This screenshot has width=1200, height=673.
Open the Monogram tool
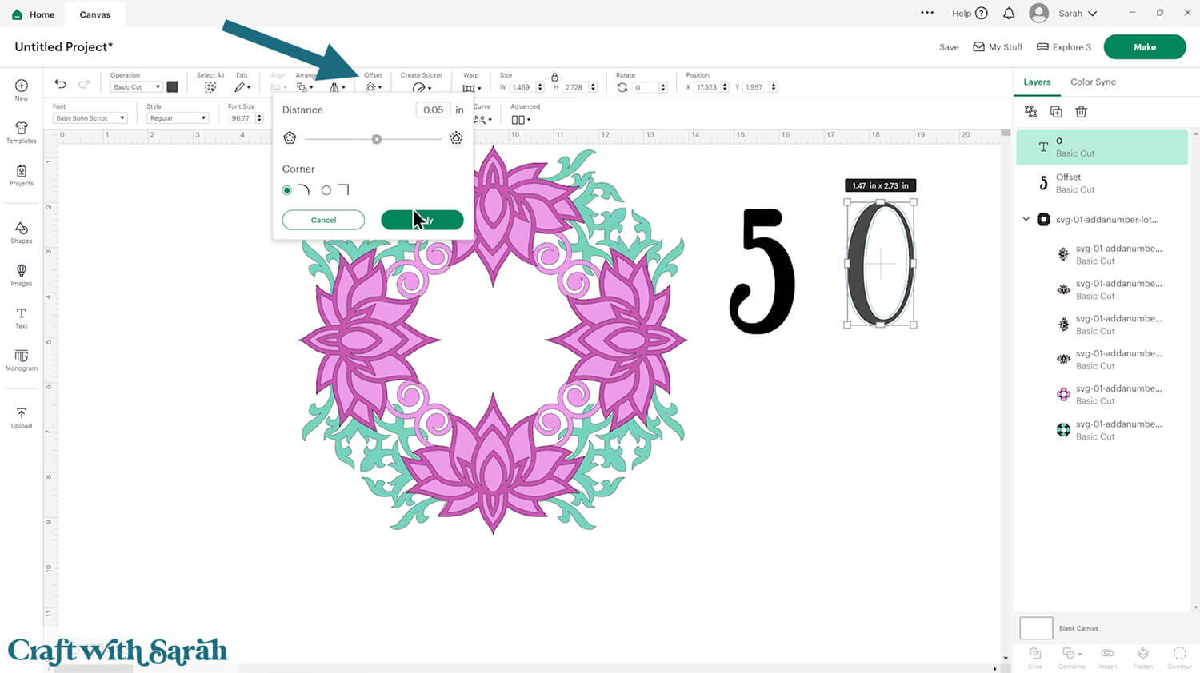click(22, 360)
